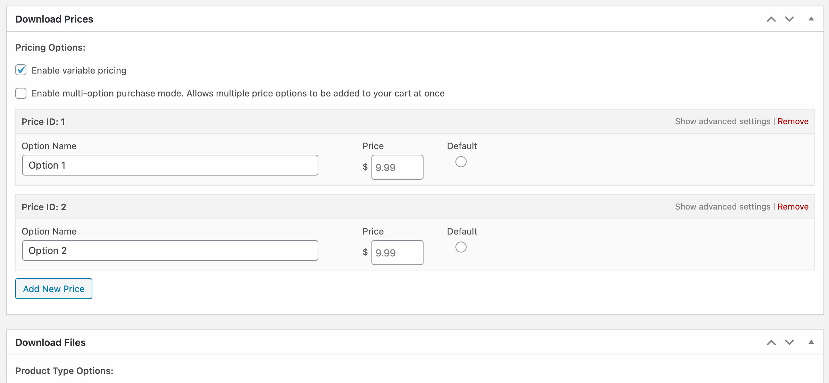Viewport: 829px width, 383px height.
Task: Show advanced settings for Price ID 1
Action: (x=722, y=121)
